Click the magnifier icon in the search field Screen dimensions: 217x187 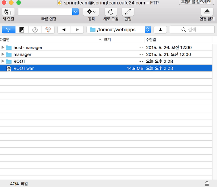click(x=184, y=30)
